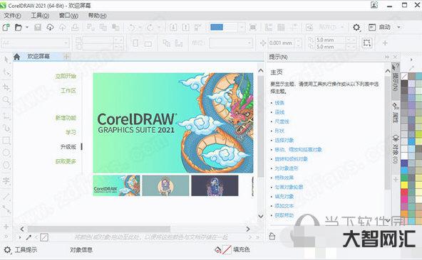
Task: Close the 提示(N) docker panel
Action: click(395, 57)
